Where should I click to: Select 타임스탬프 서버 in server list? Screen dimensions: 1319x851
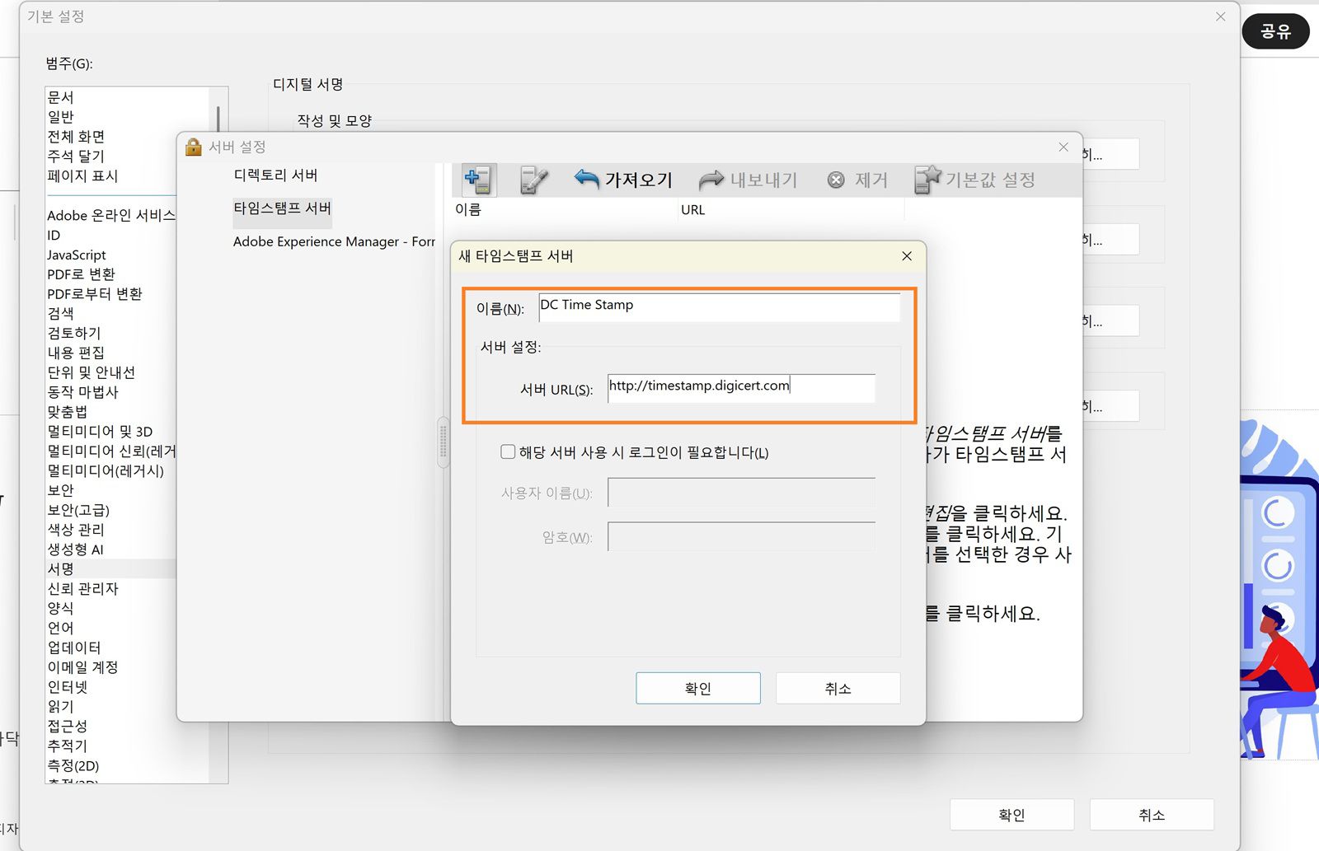(282, 208)
